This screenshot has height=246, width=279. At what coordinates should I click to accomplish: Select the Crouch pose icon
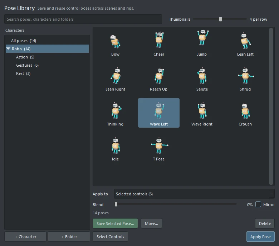coord(245,111)
